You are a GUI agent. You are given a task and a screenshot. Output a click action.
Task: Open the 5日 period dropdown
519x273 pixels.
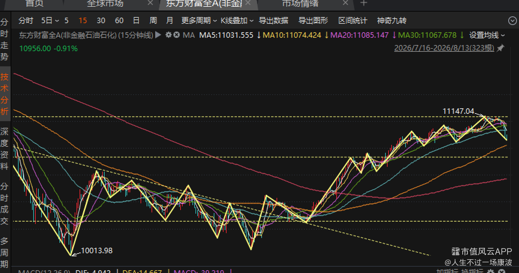(x=50, y=21)
